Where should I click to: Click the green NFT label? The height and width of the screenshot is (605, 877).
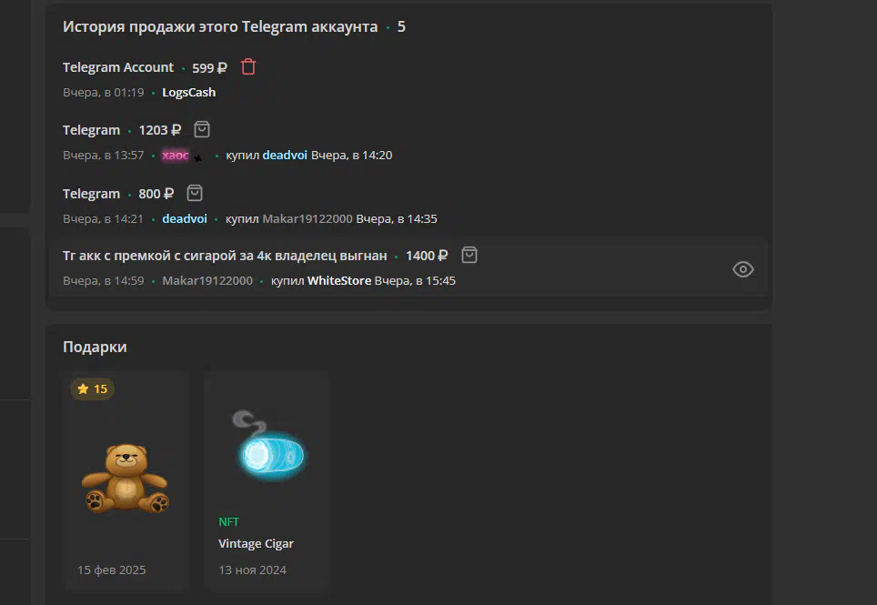[x=228, y=521]
